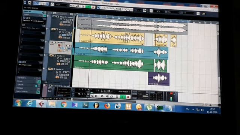
Task: Toggle Cycle in the top toolbar transport
Action: coord(78,6)
